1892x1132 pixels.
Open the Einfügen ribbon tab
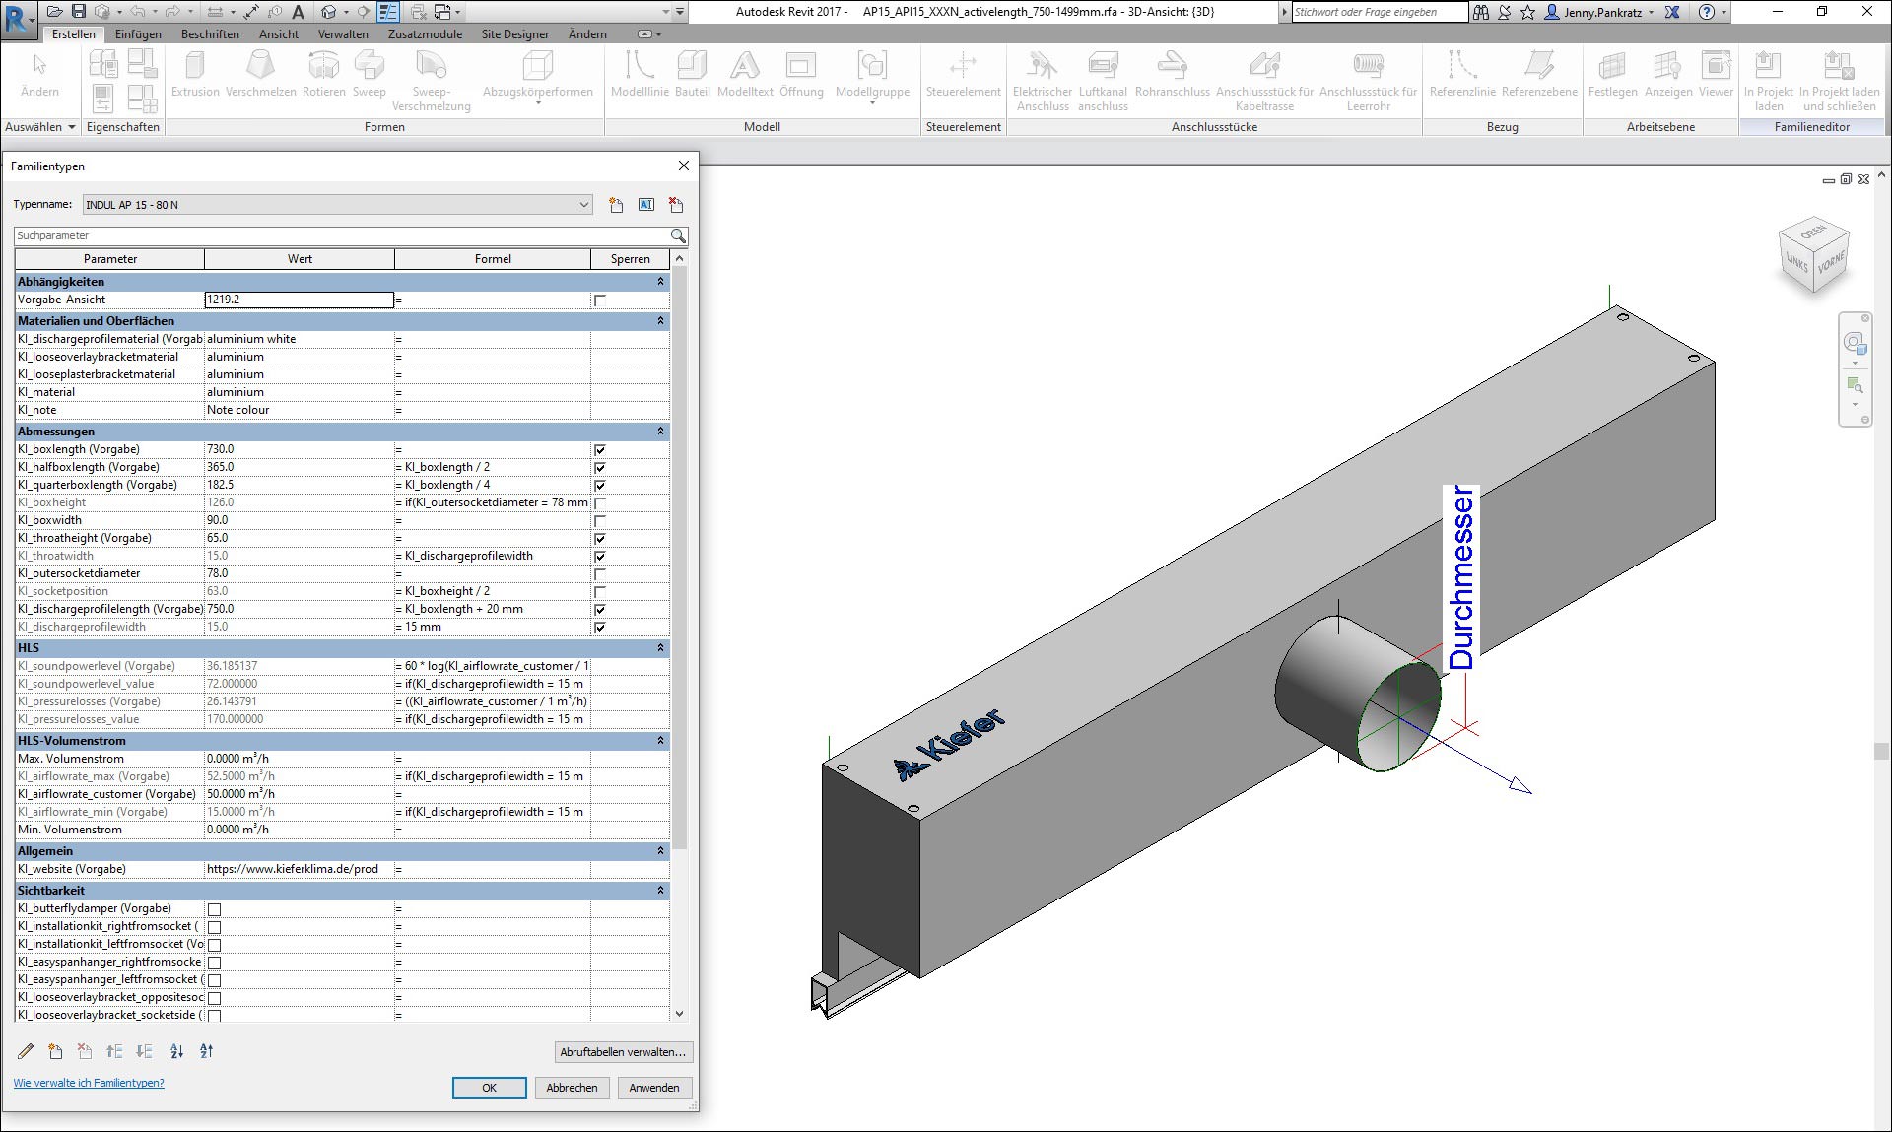point(138,33)
